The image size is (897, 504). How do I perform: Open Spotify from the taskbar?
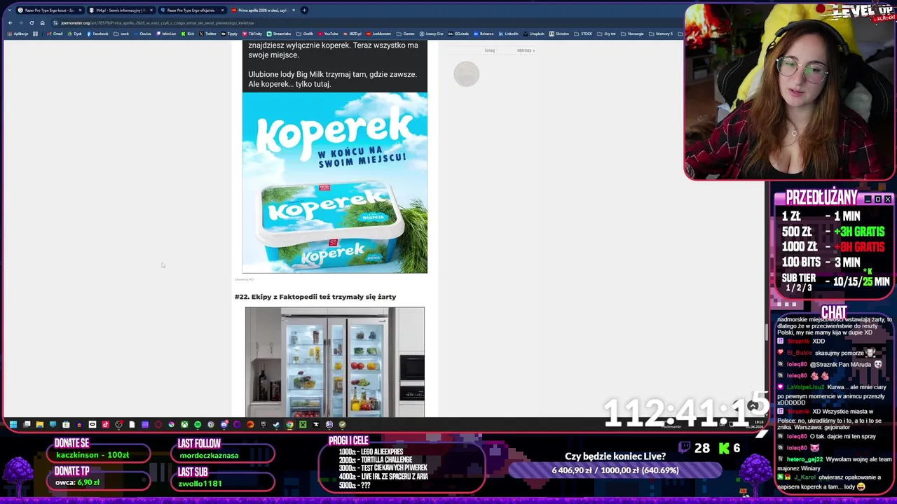198,424
